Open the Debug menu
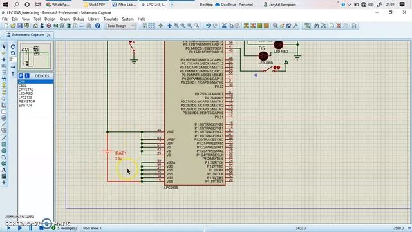 (x=79, y=19)
